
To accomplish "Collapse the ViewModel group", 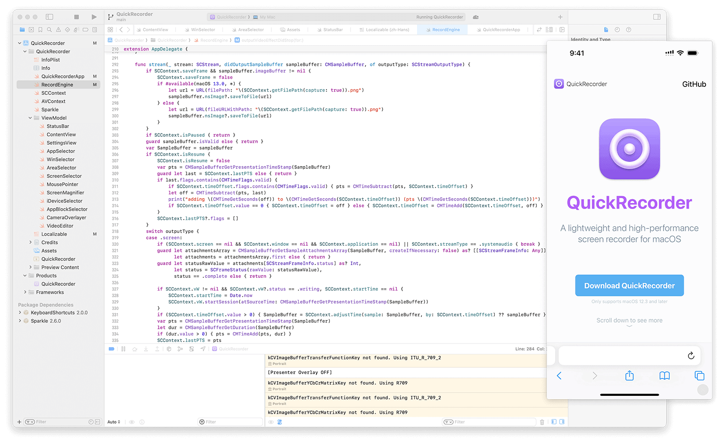I will [x=30, y=118].
